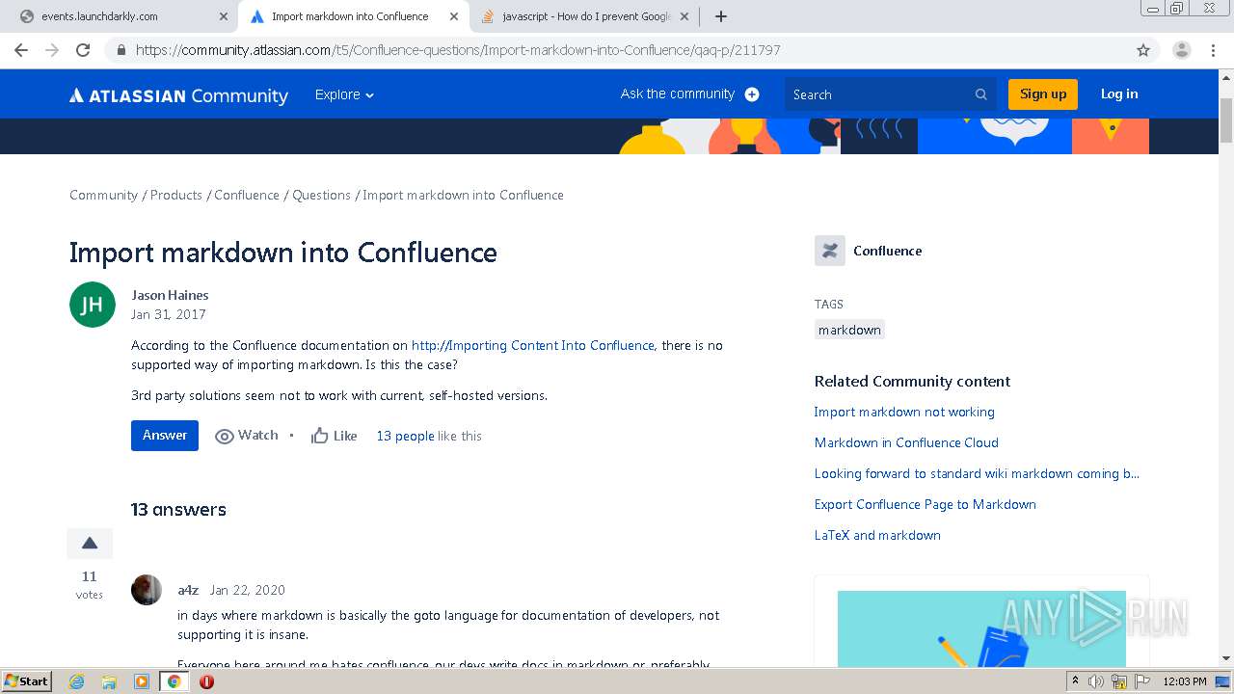This screenshot has height=694, width=1234.
Task: Close the javascript Stack Overflow tab
Action: coord(684,16)
